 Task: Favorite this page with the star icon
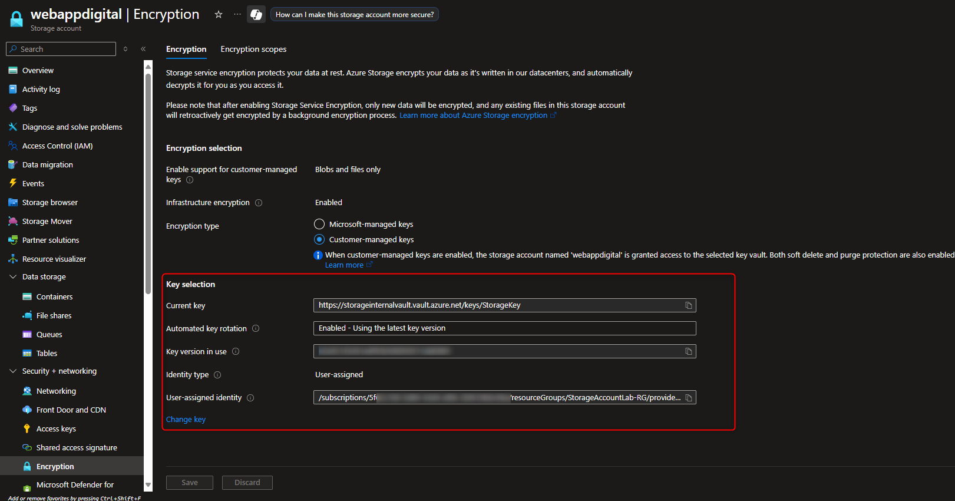point(219,15)
